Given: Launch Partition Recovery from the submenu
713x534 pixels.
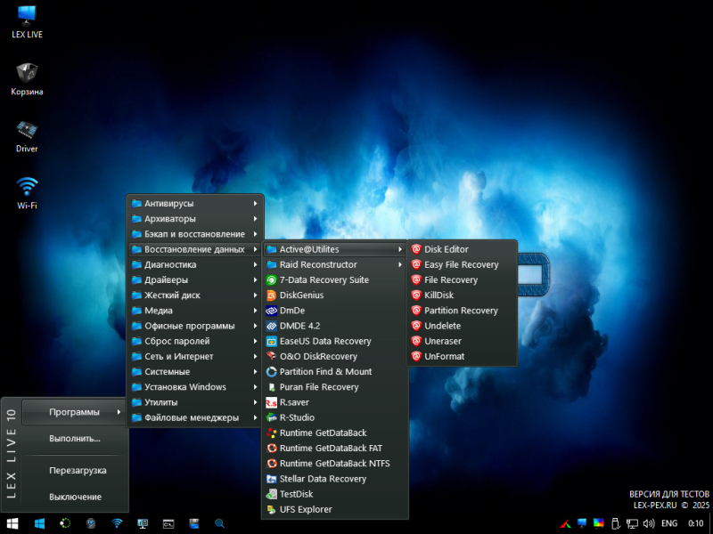Looking at the screenshot, I should (x=460, y=311).
